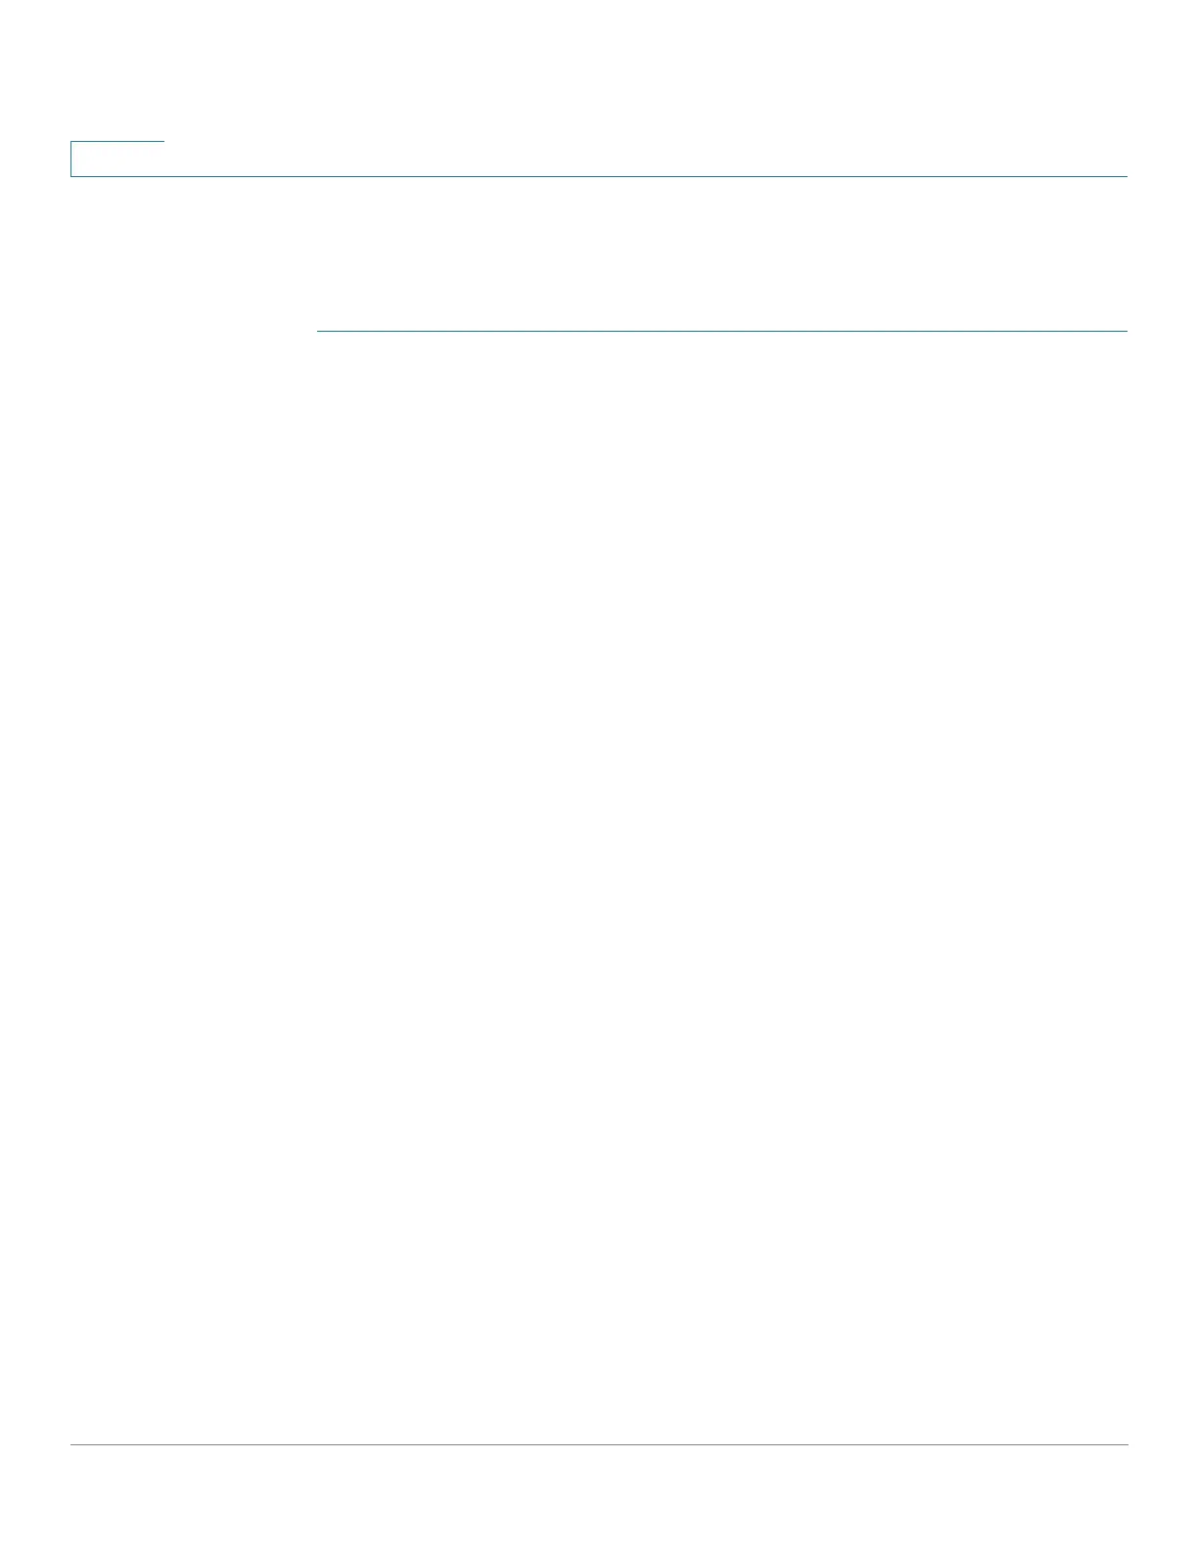Click the gray footer rule line
Image resolution: width=1198 pixels, height=1550 pixels.
tap(599, 1444)
